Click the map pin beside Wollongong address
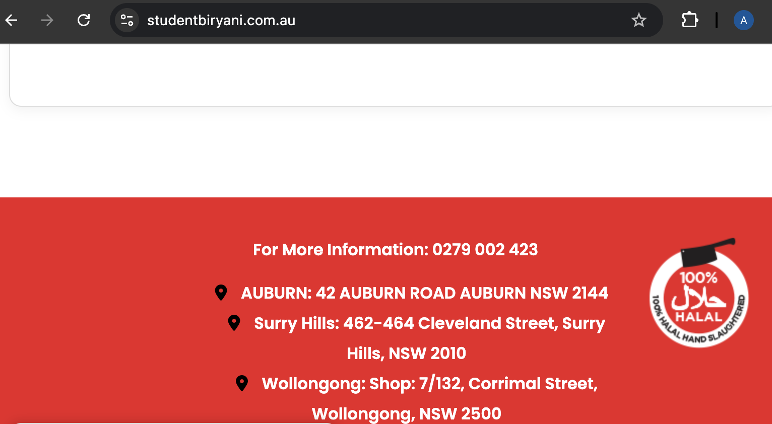 click(242, 383)
